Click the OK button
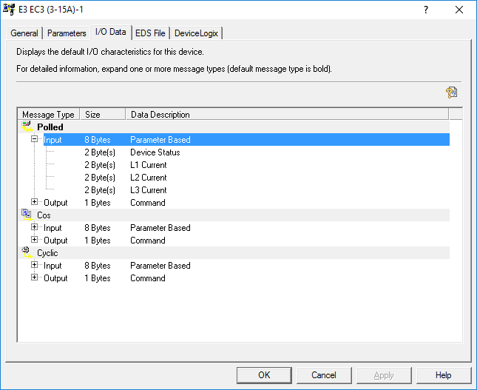This screenshot has width=477, height=390. pos(264,375)
